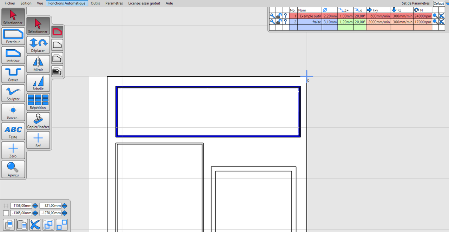Open the Aide menu
This screenshot has width=449, height=232.
(x=169, y=3)
